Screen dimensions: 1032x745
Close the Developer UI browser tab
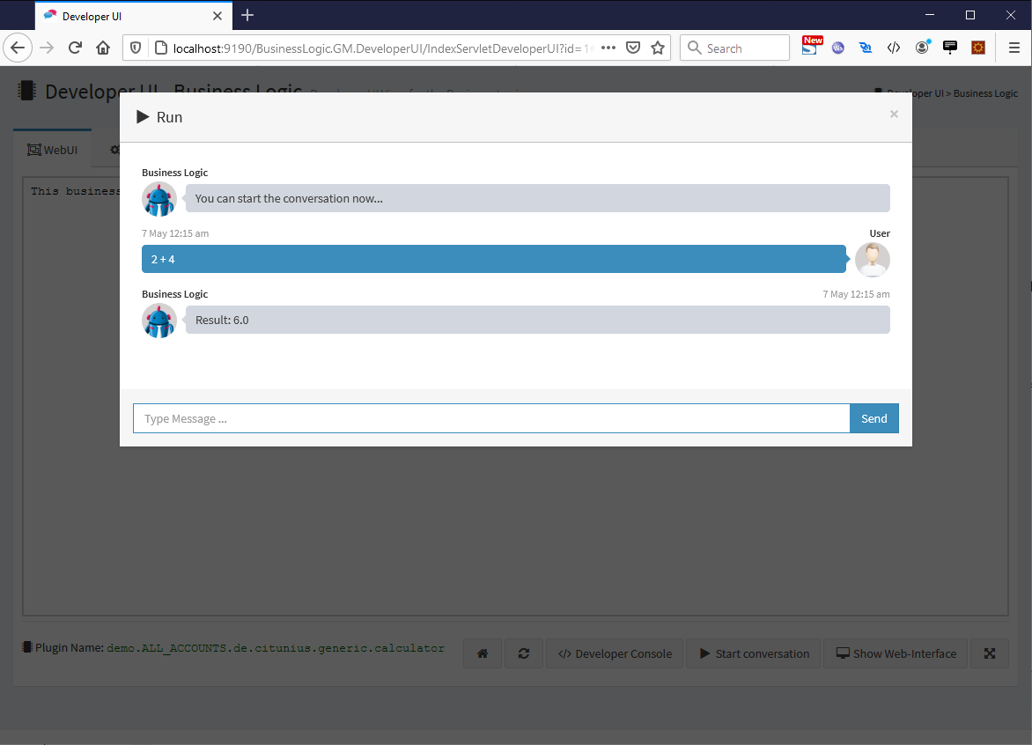pos(217,16)
